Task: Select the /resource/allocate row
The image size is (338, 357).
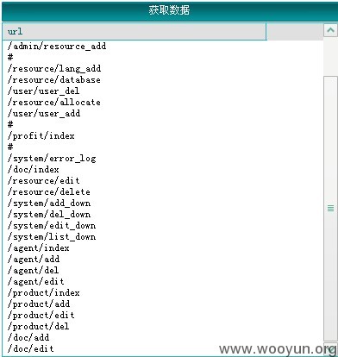Action: coord(54,103)
